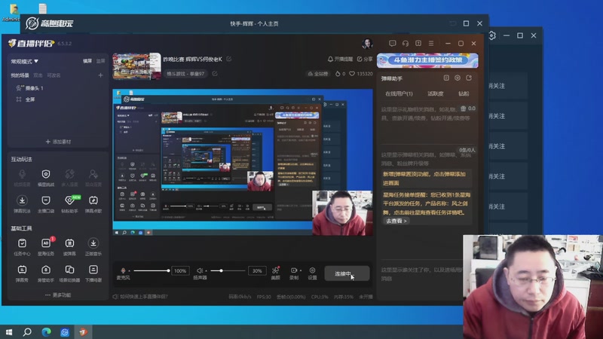Open the 直播伴侣 taskbar icon

83,331
